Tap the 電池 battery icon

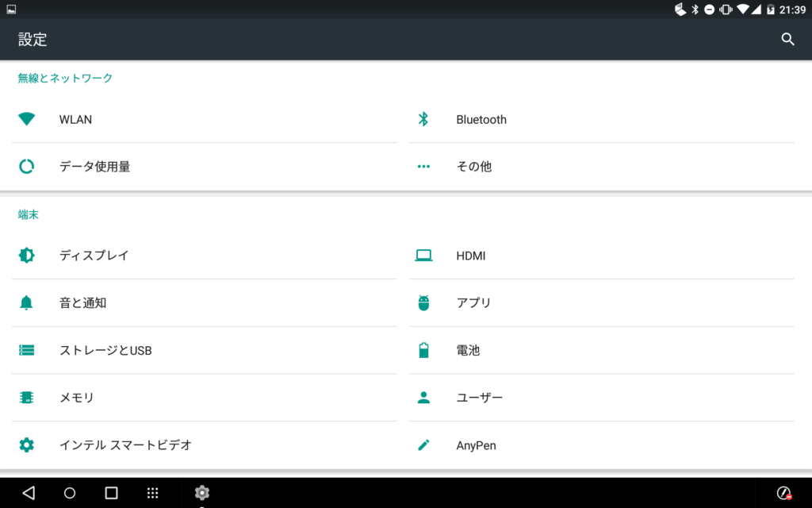[x=423, y=350]
